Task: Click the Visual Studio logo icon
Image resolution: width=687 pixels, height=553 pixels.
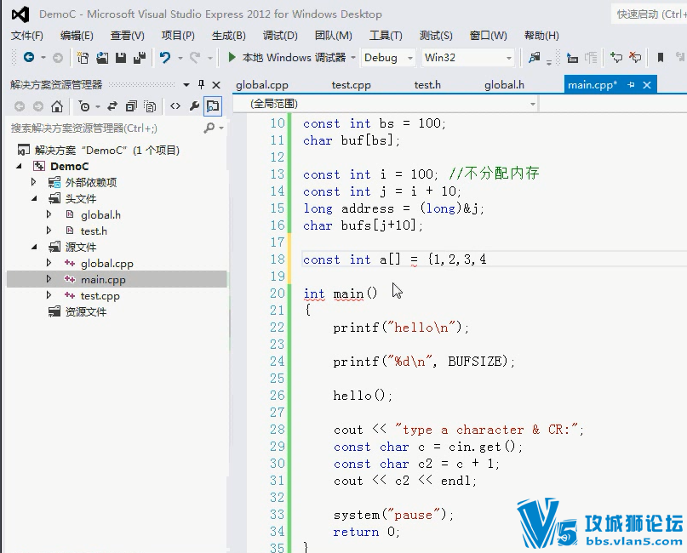Action: 20,14
